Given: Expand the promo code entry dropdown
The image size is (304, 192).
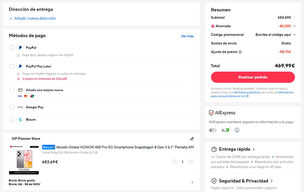Looking at the screenshot, I should pos(294,35).
